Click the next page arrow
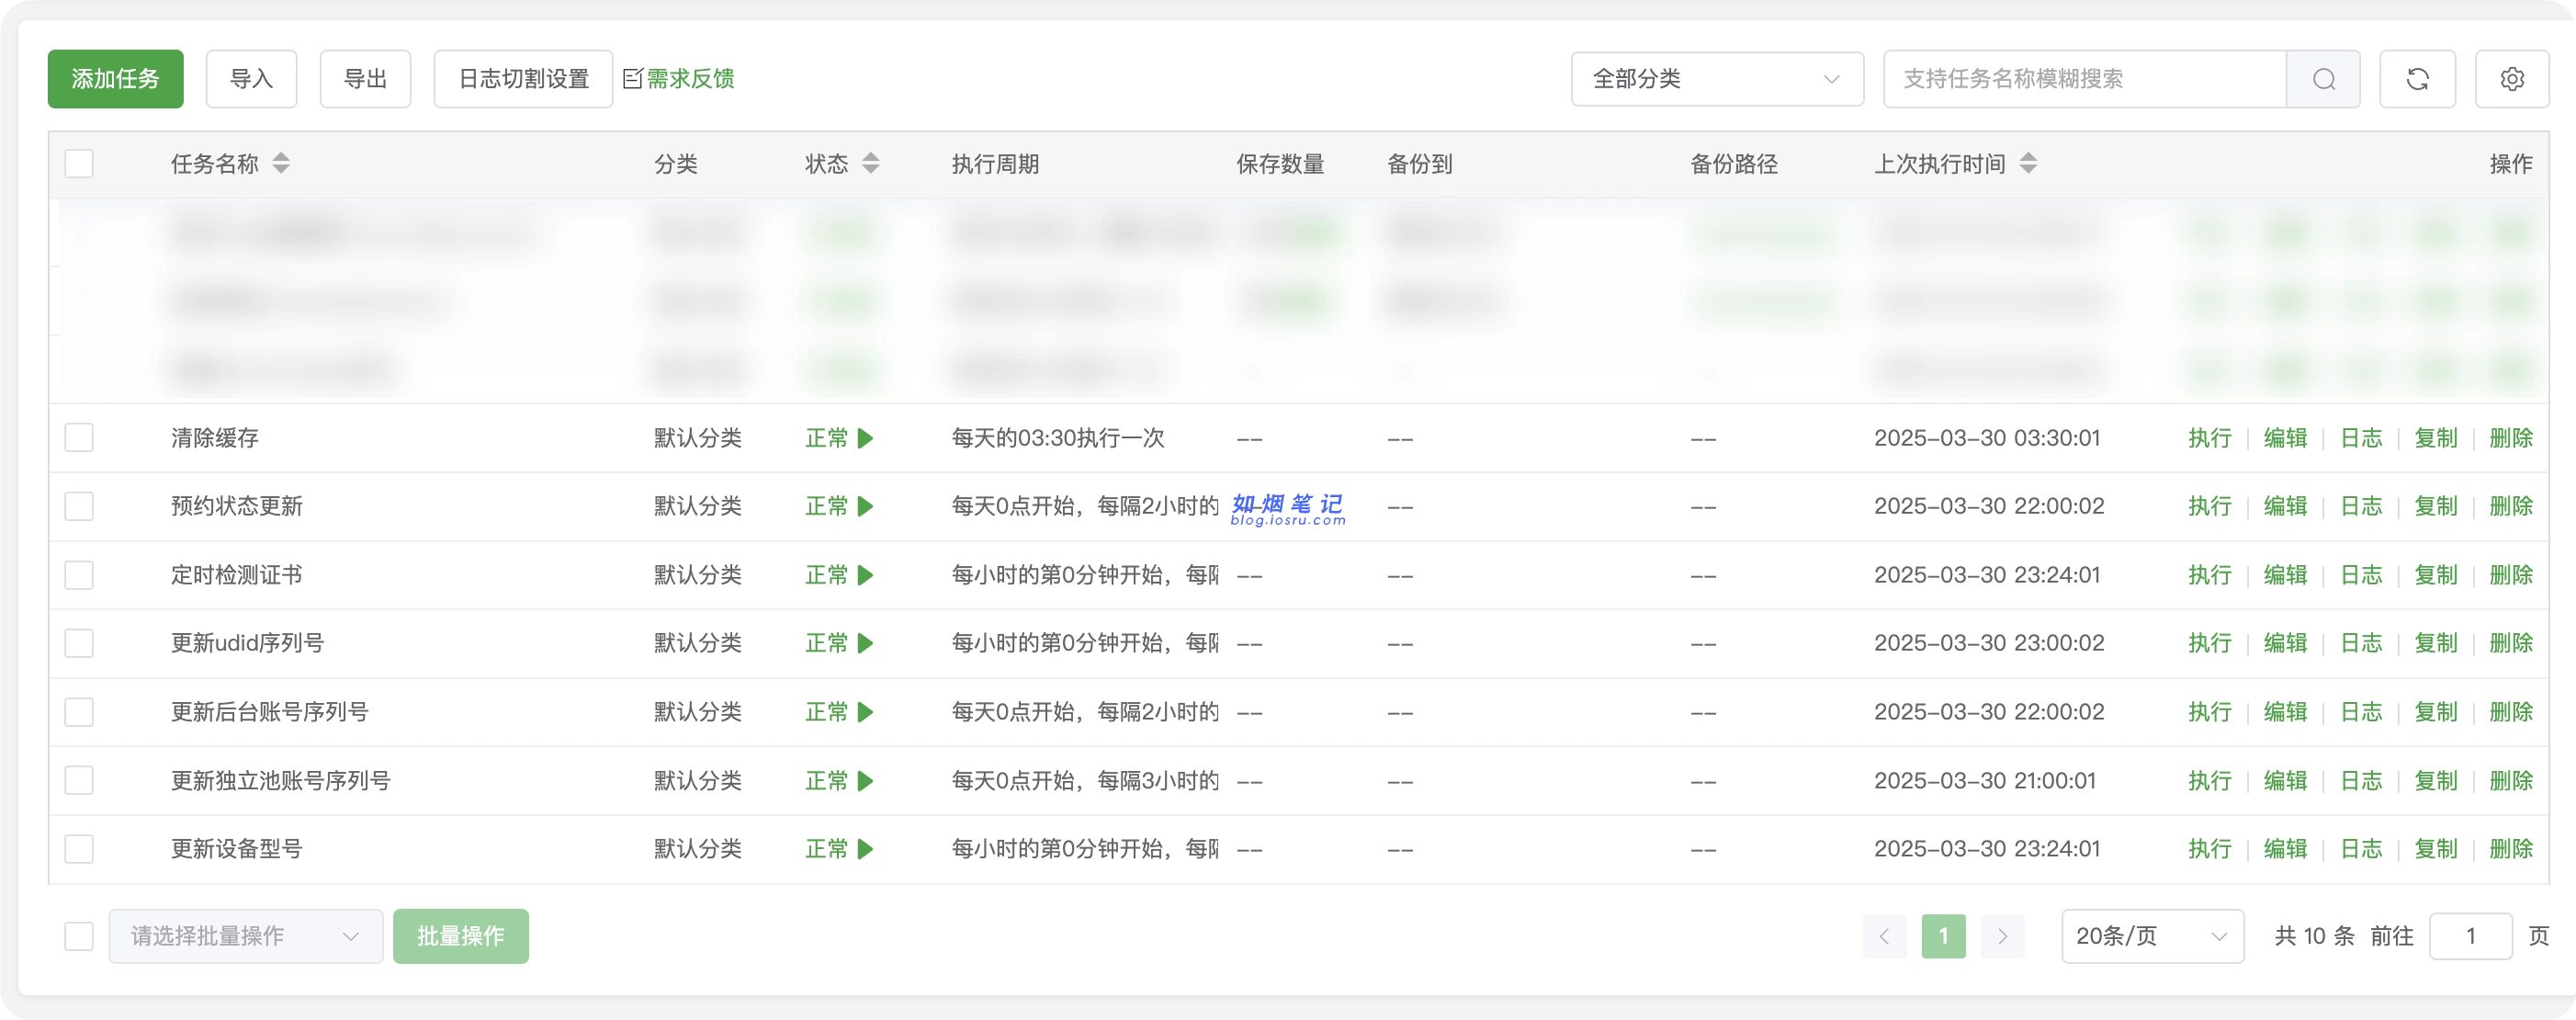2576x1020 pixels. click(2002, 936)
